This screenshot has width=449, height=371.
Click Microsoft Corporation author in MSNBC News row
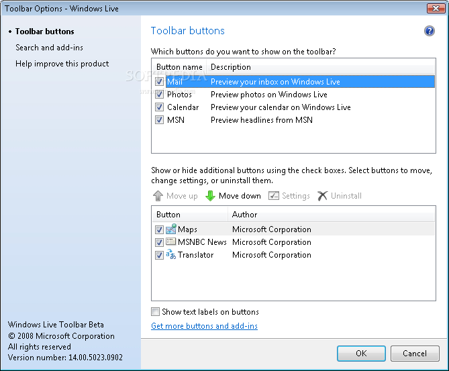coord(272,242)
